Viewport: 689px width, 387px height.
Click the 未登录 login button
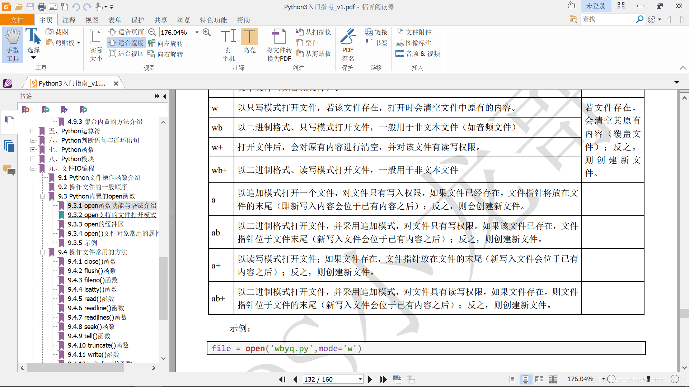(x=595, y=6)
